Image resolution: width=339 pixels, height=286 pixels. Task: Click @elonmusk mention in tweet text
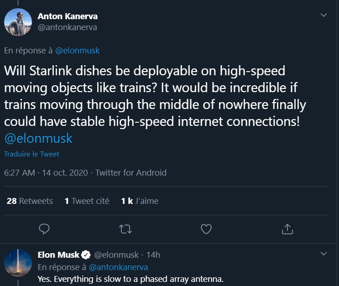[38, 138]
